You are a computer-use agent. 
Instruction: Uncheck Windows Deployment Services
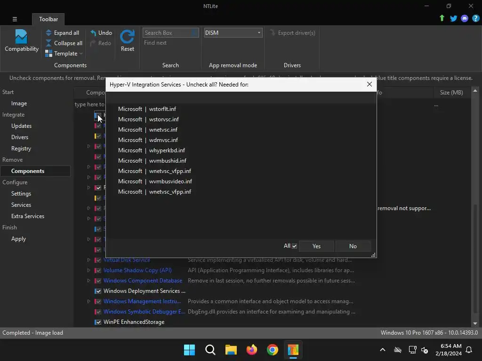(98, 291)
